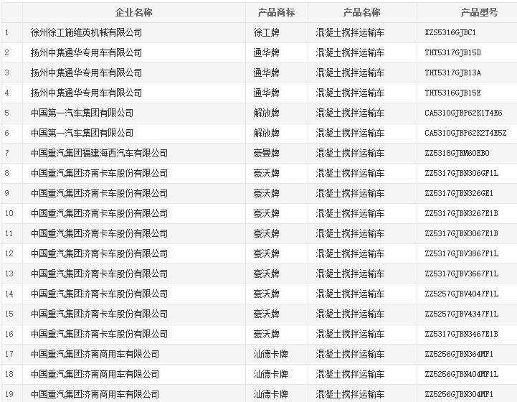Select 徐州徐工施维英机械有限公司 cell

(86, 32)
